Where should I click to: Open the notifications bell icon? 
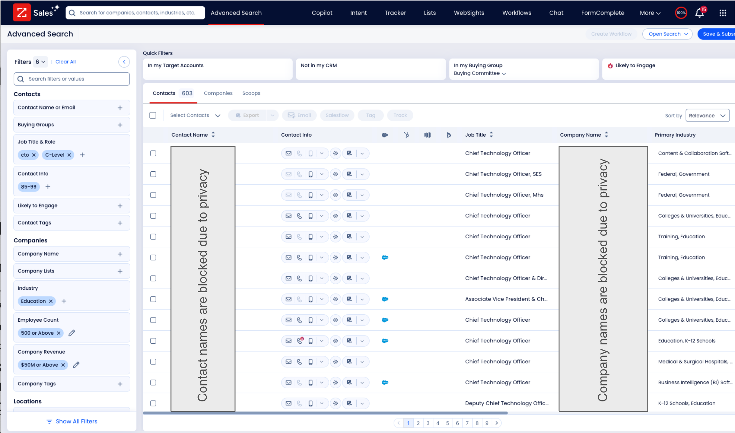[699, 13]
